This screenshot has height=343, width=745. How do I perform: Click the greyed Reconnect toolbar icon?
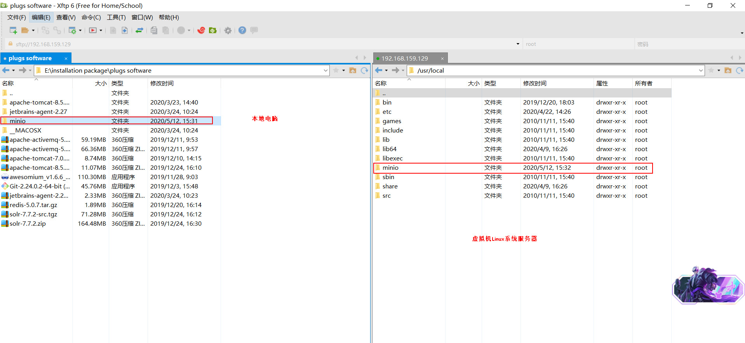[45, 30]
